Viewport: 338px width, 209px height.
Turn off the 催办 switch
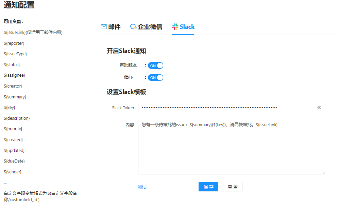click(x=155, y=78)
